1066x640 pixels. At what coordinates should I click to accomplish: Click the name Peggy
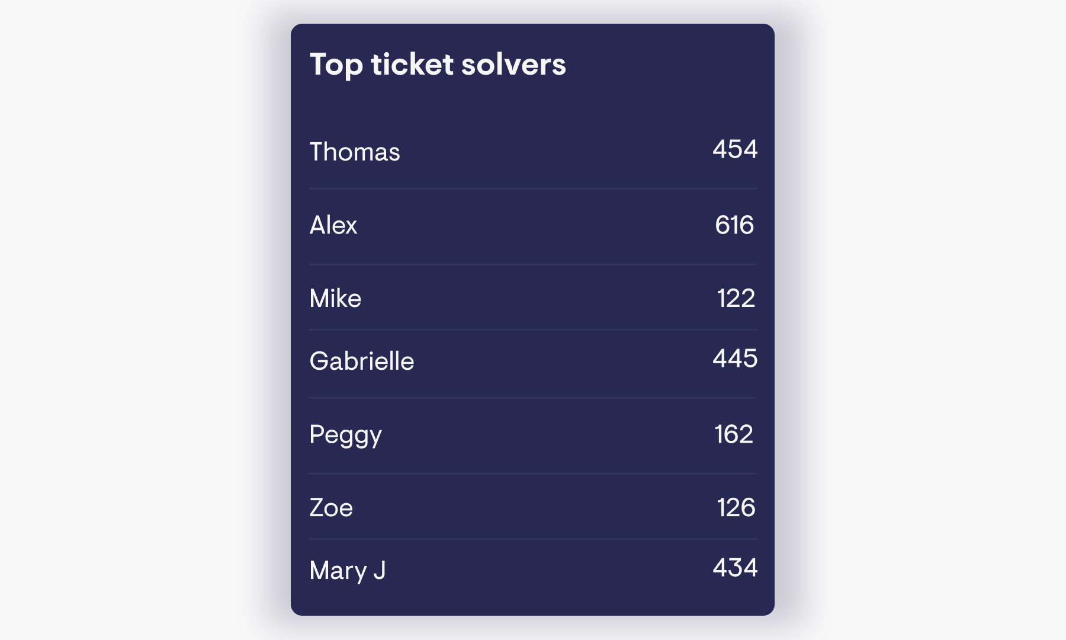pos(346,434)
